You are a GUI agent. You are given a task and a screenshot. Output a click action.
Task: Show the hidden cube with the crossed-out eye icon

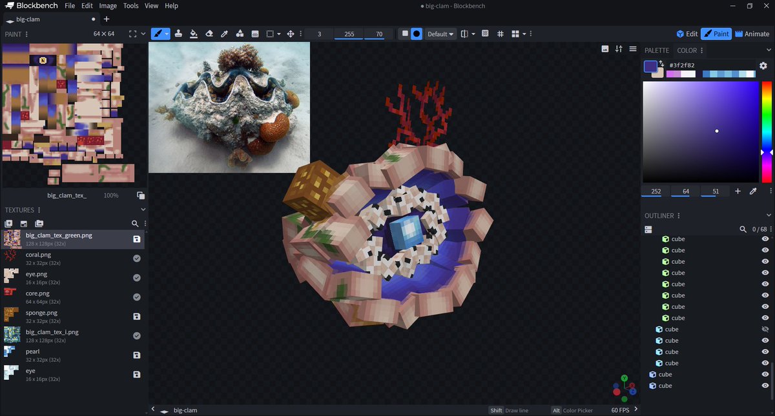(x=765, y=329)
